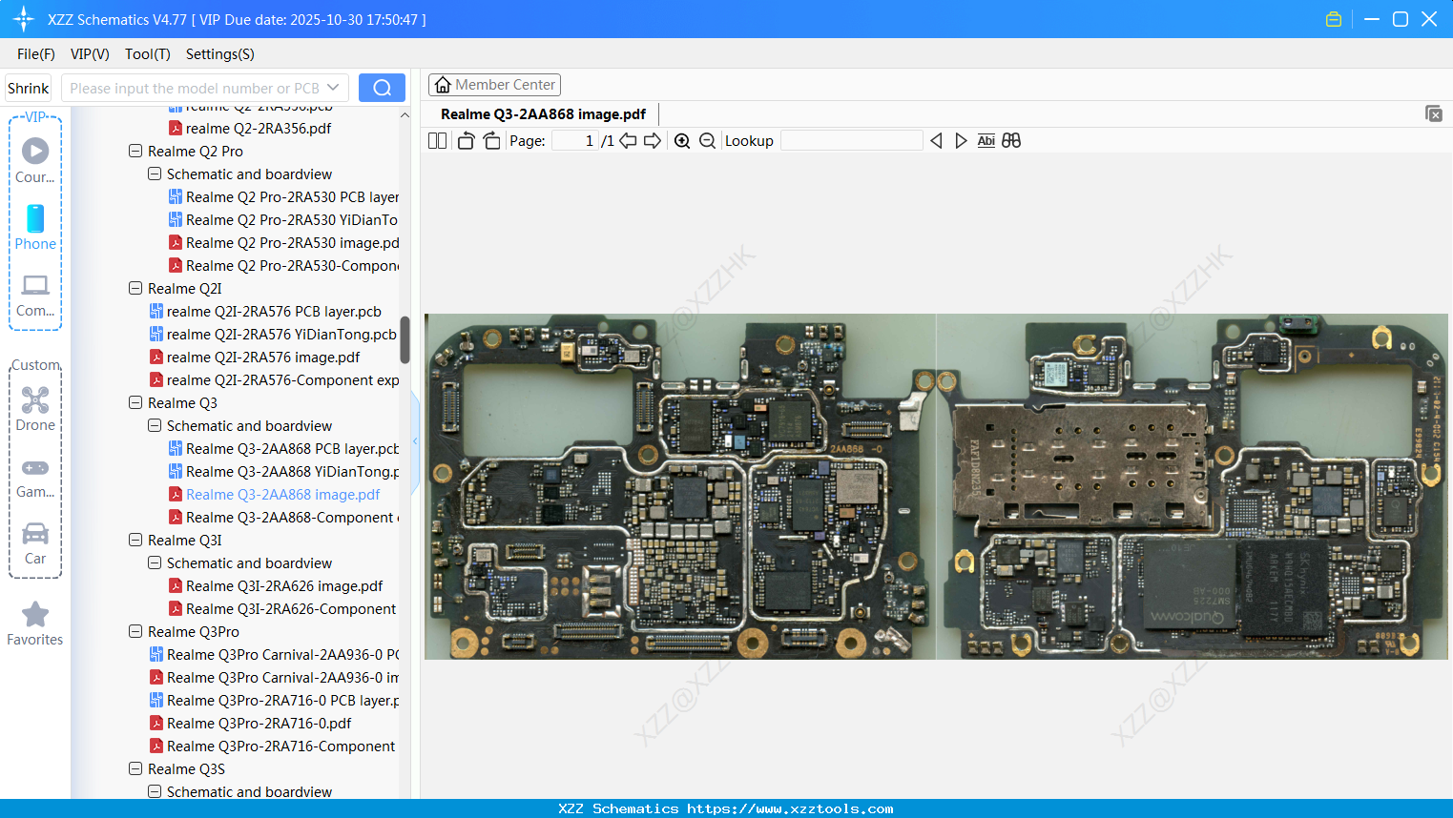Viewport: 1453px width, 818px height.
Task: Open the Settings(S) menu
Action: click(x=219, y=54)
